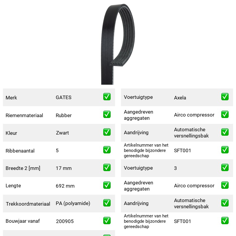Select the Merk GATES row
The image size is (236, 236).
click(59, 97)
